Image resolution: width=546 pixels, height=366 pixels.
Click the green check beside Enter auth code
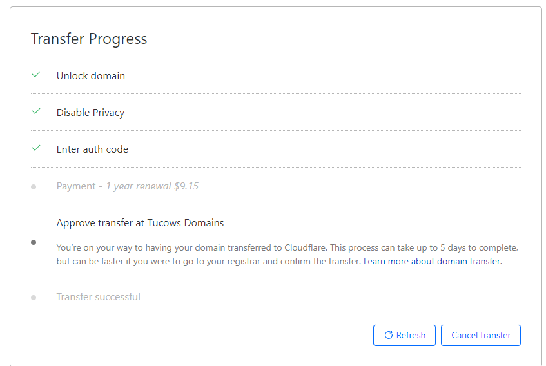point(36,148)
